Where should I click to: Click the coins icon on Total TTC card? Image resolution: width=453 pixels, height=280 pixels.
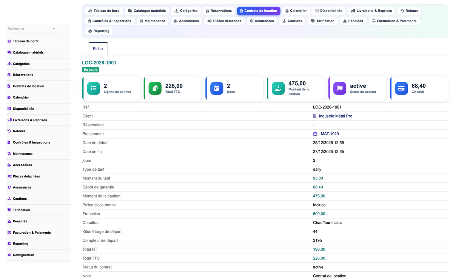155,89
